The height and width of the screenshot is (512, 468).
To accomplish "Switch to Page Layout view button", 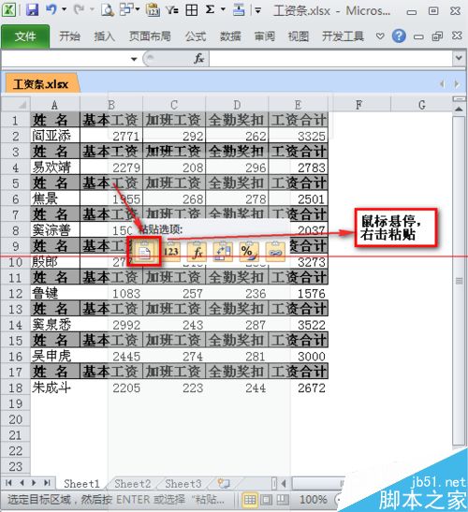I will tap(266, 499).
